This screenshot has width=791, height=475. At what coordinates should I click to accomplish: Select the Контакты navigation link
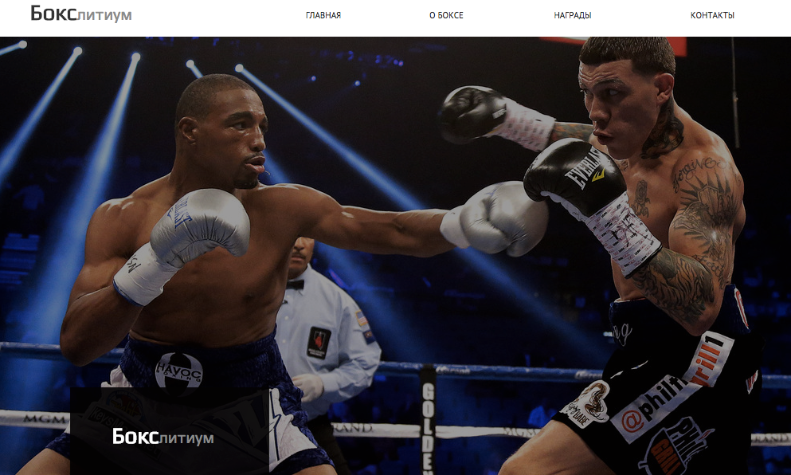pos(712,16)
